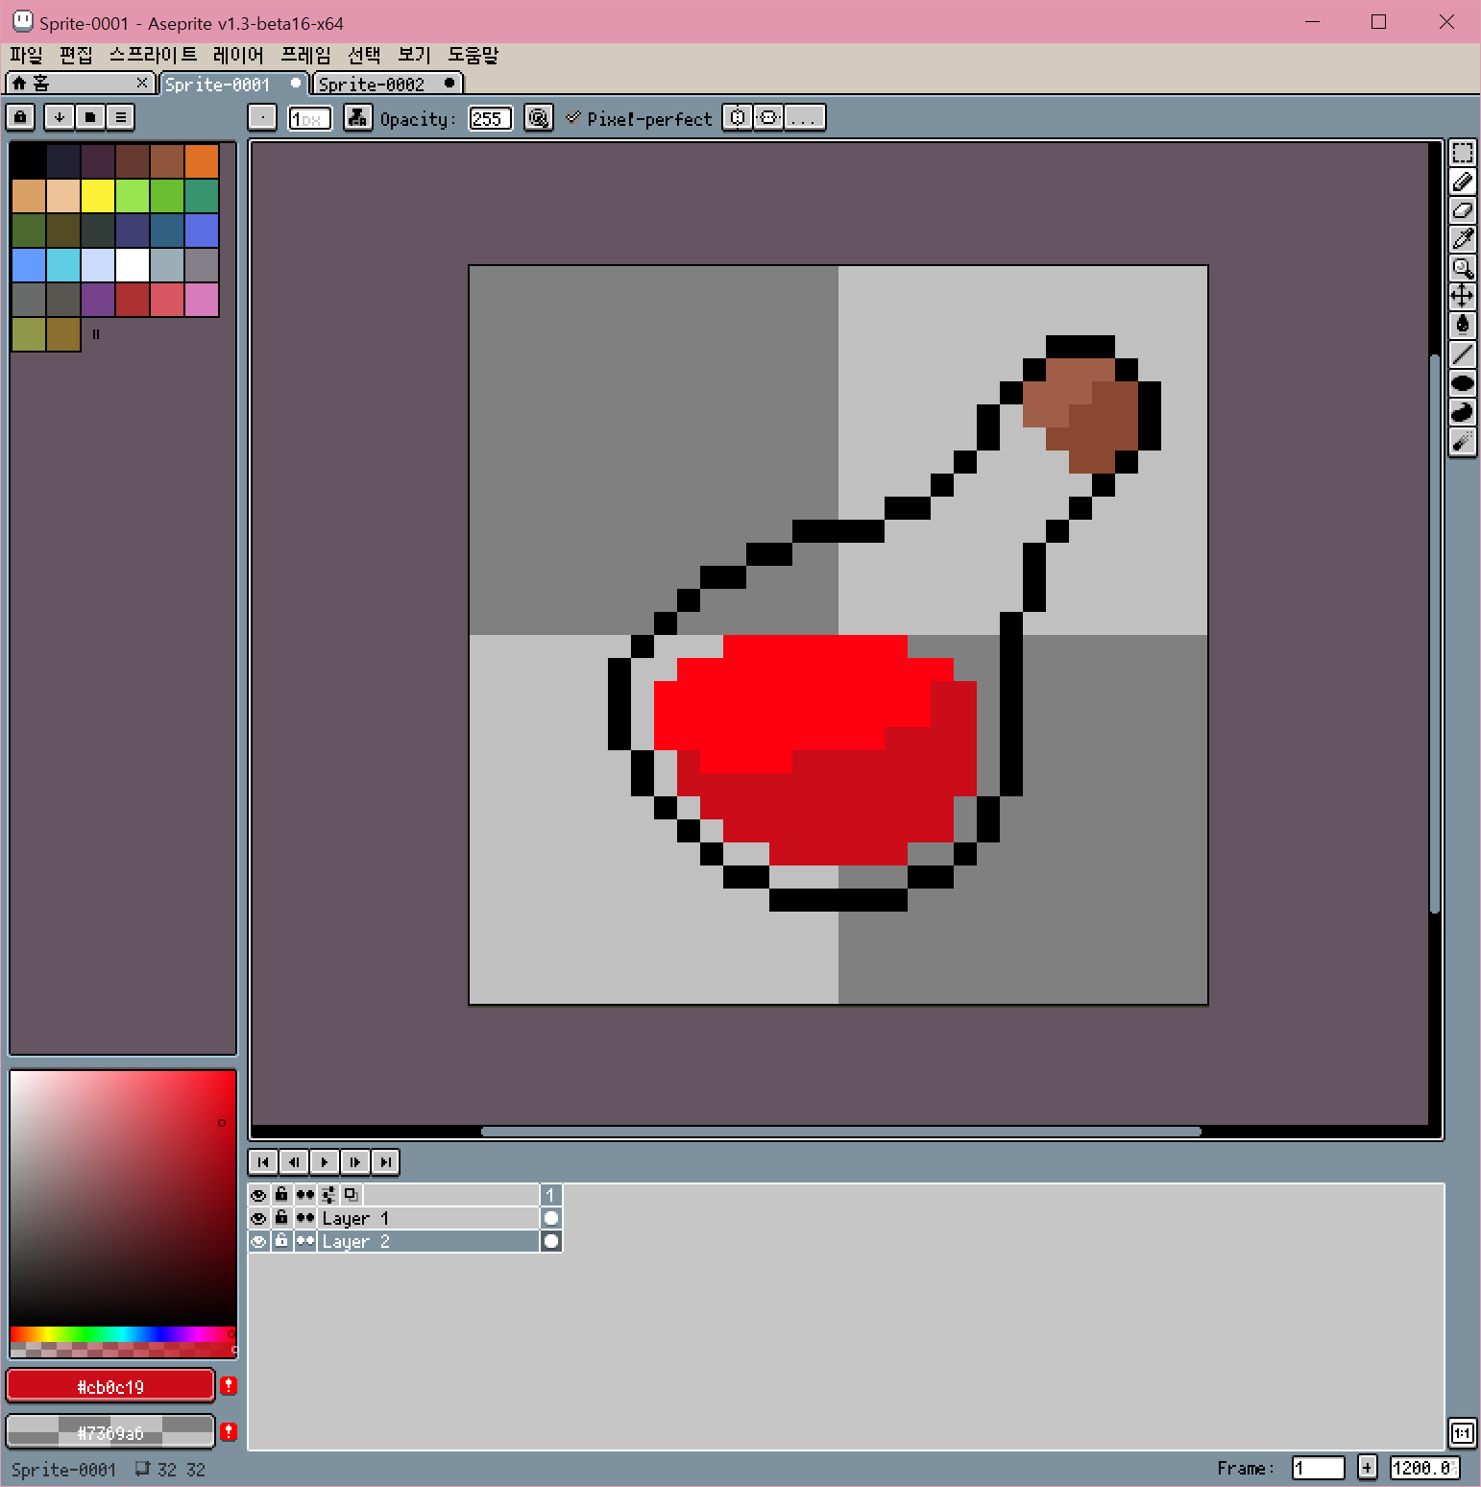Select the Rectangular Marquee tool
The image size is (1481, 1487).
coord(1462,153)
